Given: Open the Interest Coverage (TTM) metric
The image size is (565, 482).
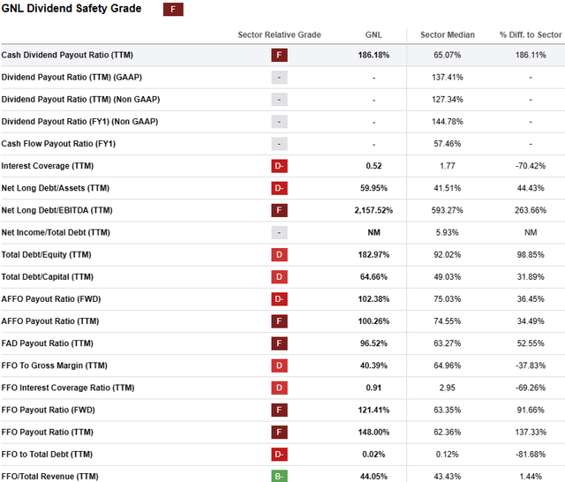Looking at the screenshot, I should [47, 166].
